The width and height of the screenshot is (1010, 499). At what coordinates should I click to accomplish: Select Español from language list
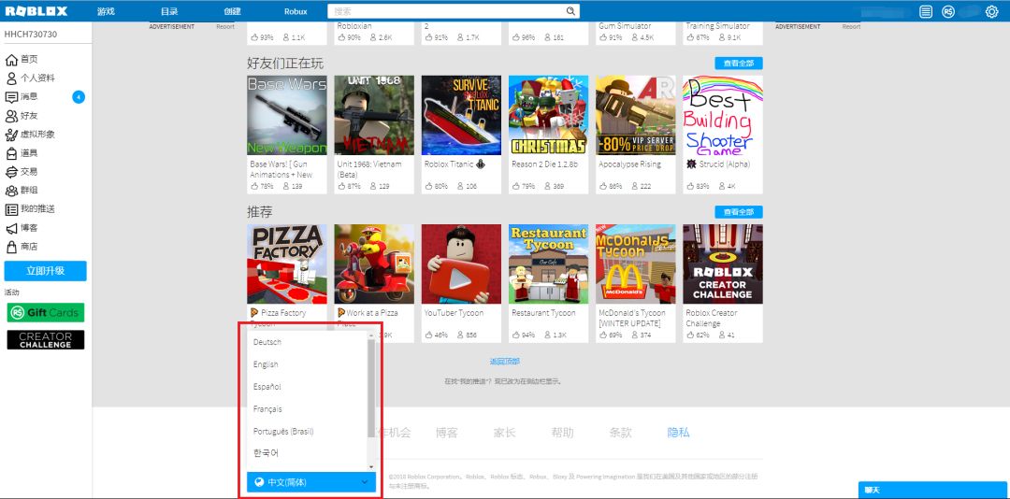tap(267, 387)
